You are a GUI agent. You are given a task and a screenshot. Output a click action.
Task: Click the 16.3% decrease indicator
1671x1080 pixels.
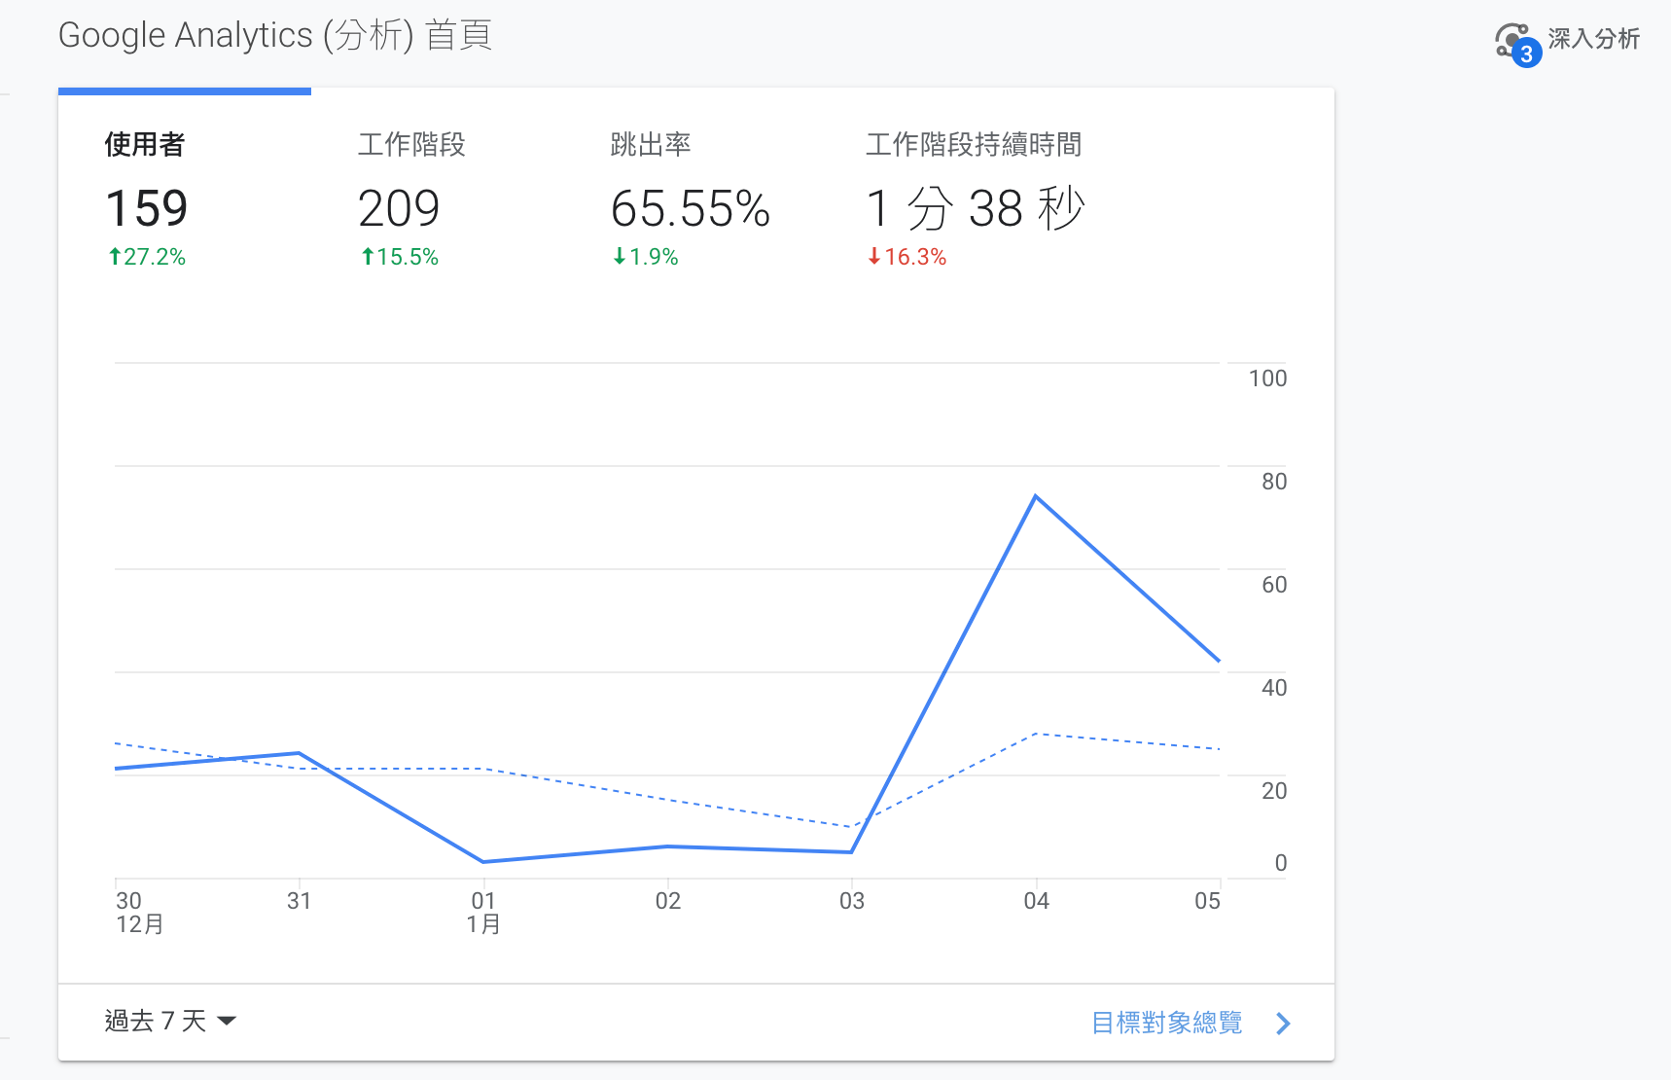coord(907,257)
